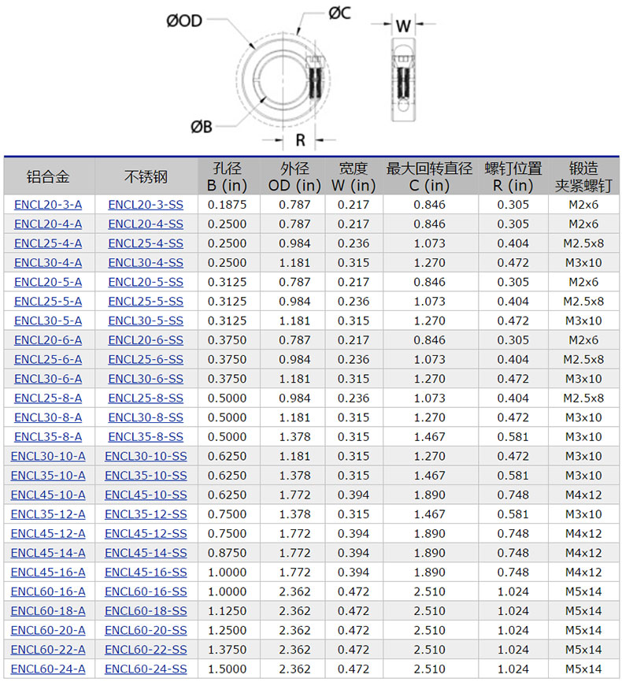The width and height of the screenshot is (622, 682).
Task: Select the ENCL30-4-SS product link
Action: pyautogui.click(x=146, y=263)
